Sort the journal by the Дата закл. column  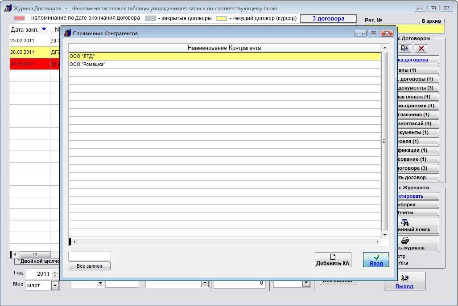pyautogui.click(x=29, y=29)
